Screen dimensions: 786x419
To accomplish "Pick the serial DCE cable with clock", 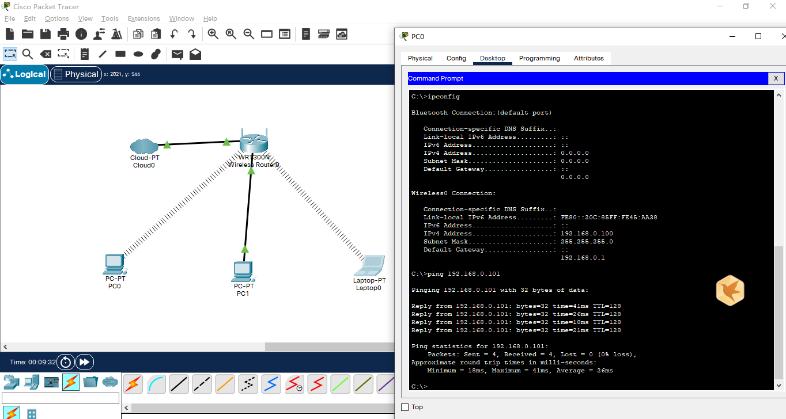I will pos(294,383).
